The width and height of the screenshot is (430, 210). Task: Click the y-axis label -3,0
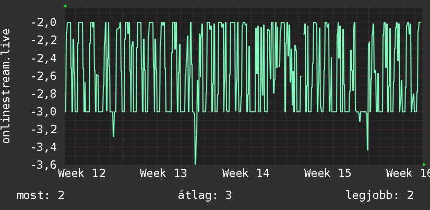(43, 112)
